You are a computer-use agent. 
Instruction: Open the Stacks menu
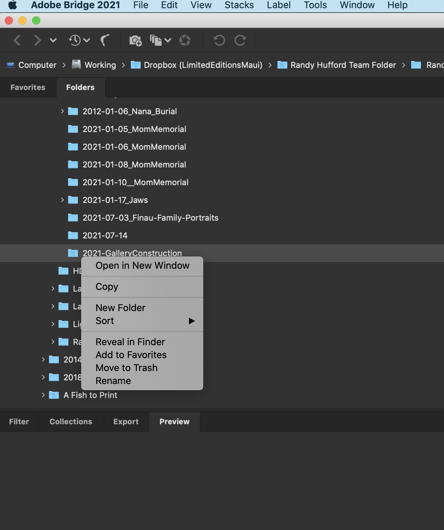(x=239, y=5)
